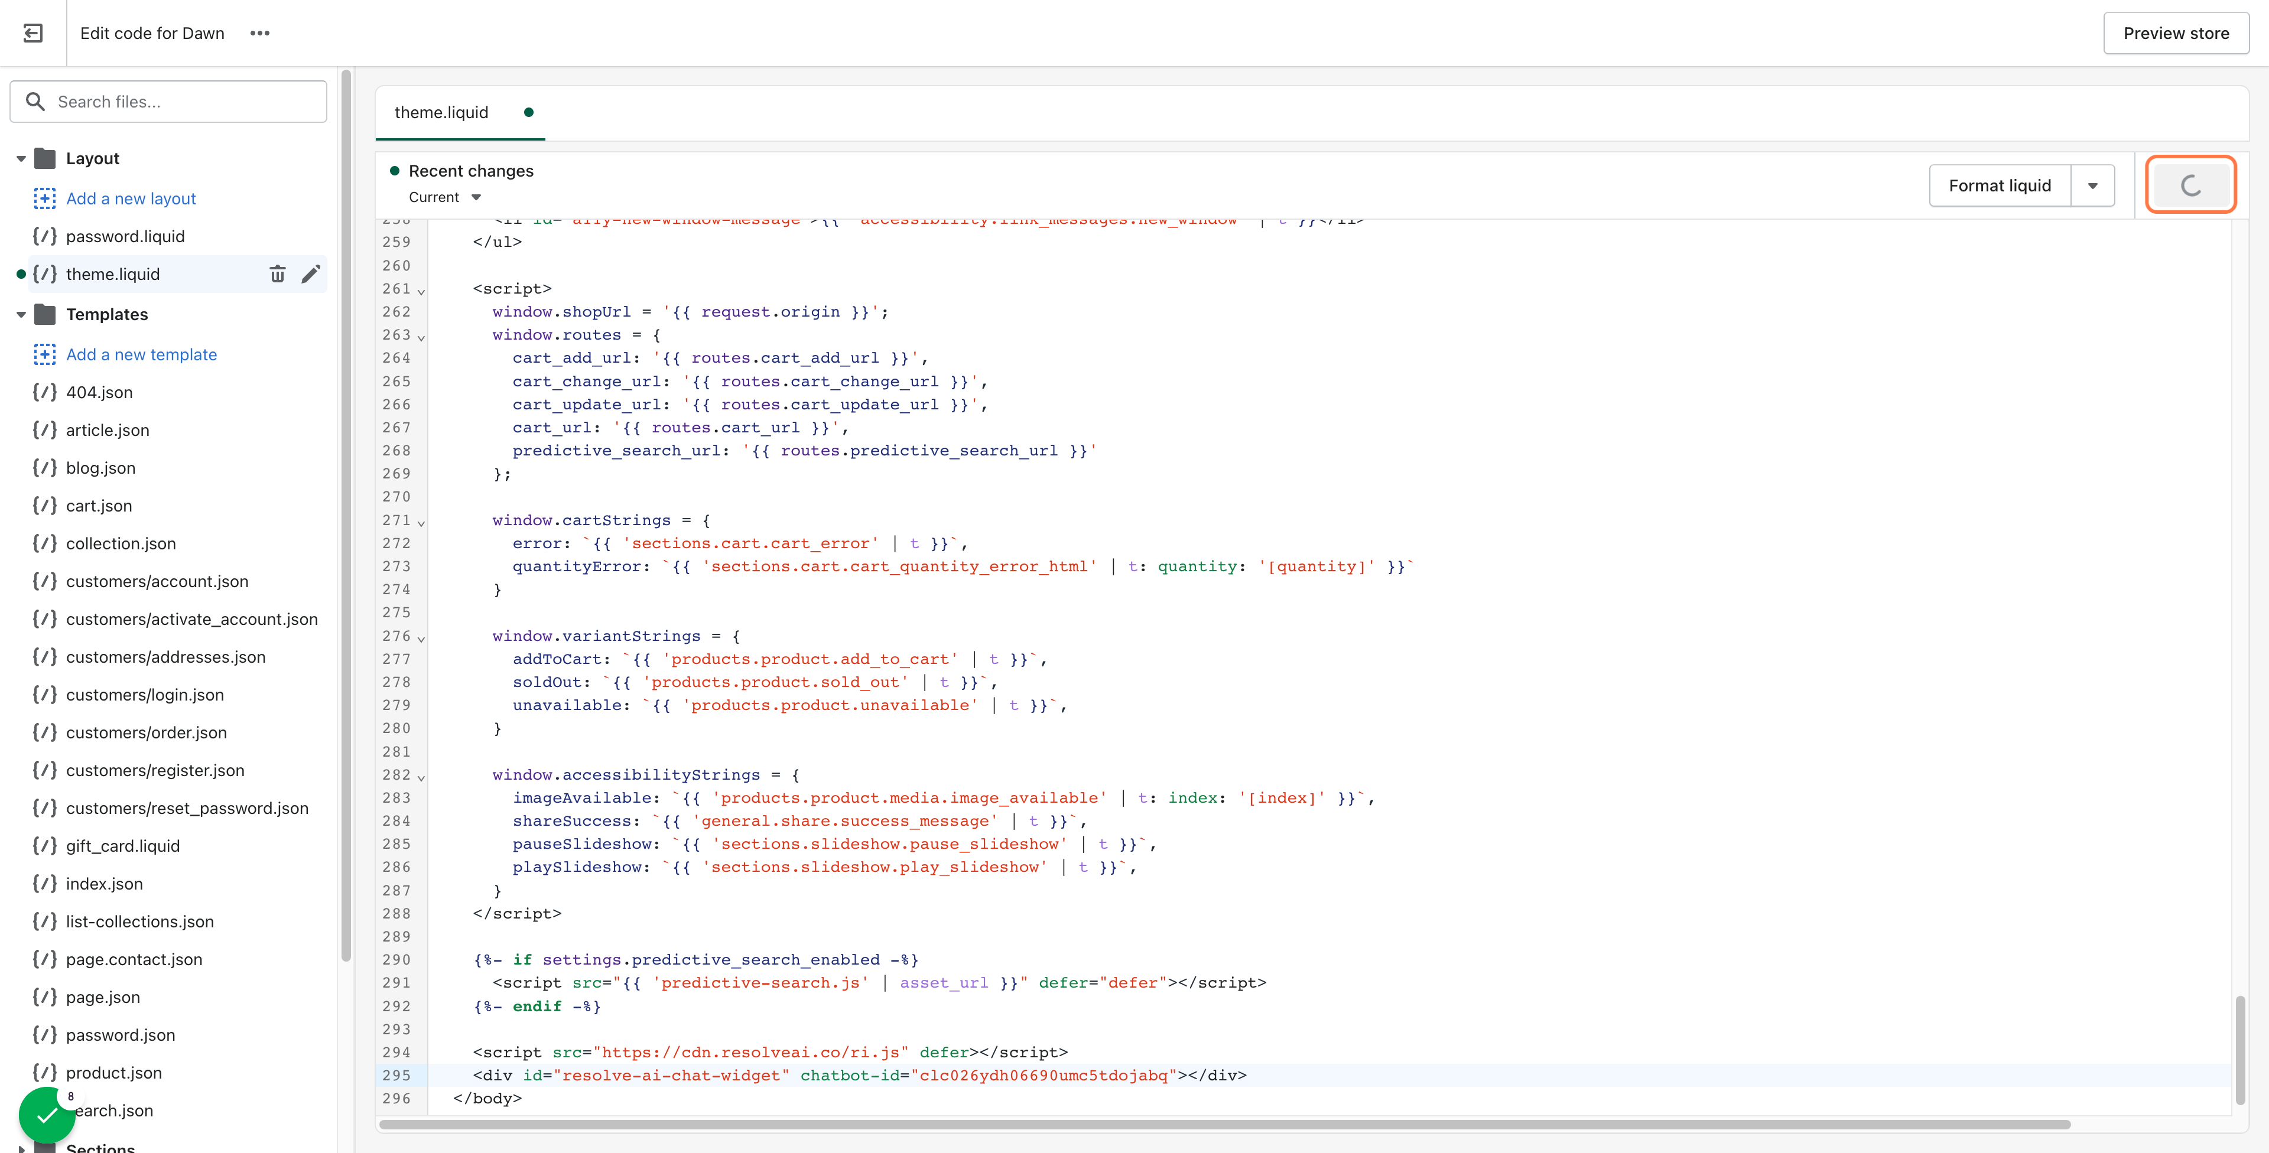
Task: Click the Add a new template plus icon
Action: click(x=45, y=355)
